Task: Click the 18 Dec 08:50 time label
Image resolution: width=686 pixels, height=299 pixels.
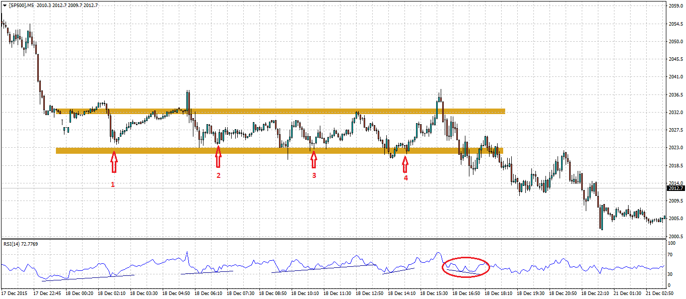Action: 273,292
